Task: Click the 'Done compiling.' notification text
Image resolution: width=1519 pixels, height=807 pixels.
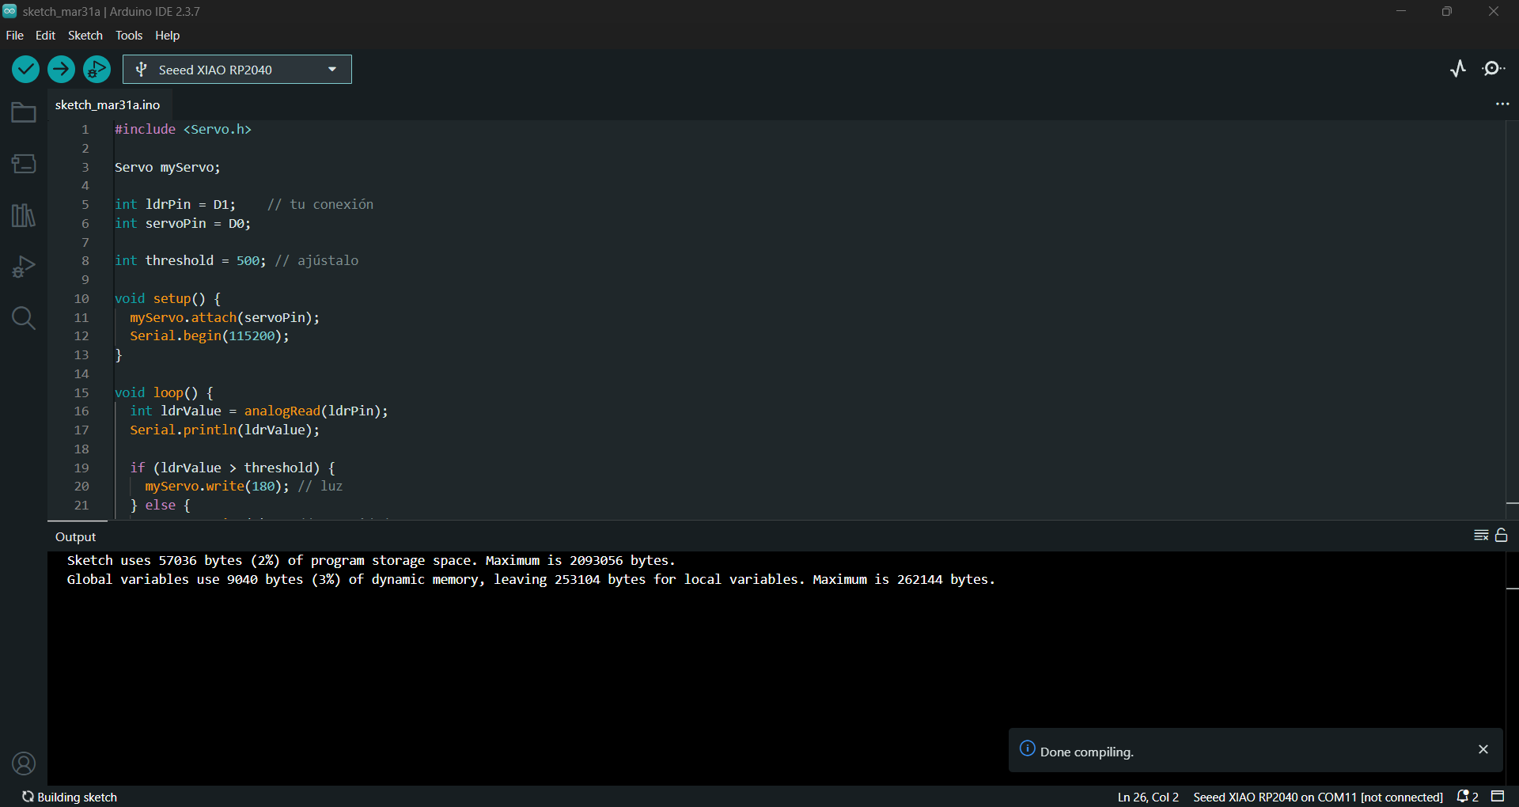Action: coord(1086,752)
